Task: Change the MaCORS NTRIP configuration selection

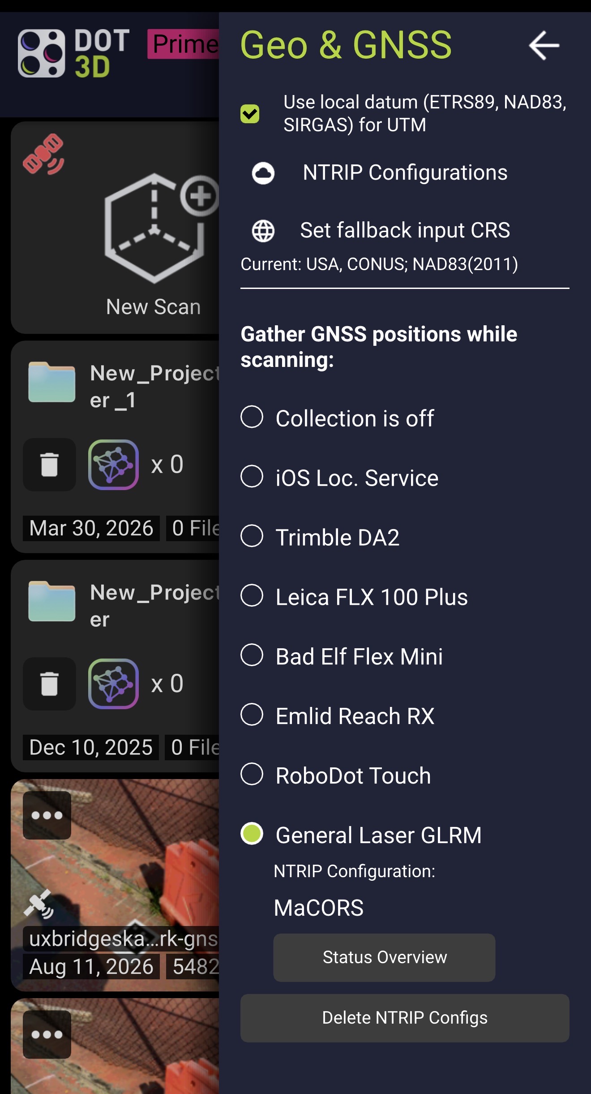Action: coord(318,908)
